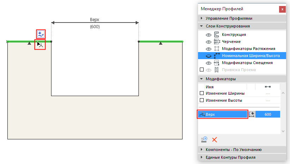Close the Менеджер Профилей panel
290x164 pixels.
pyautogui.click(x=282, y=9)
